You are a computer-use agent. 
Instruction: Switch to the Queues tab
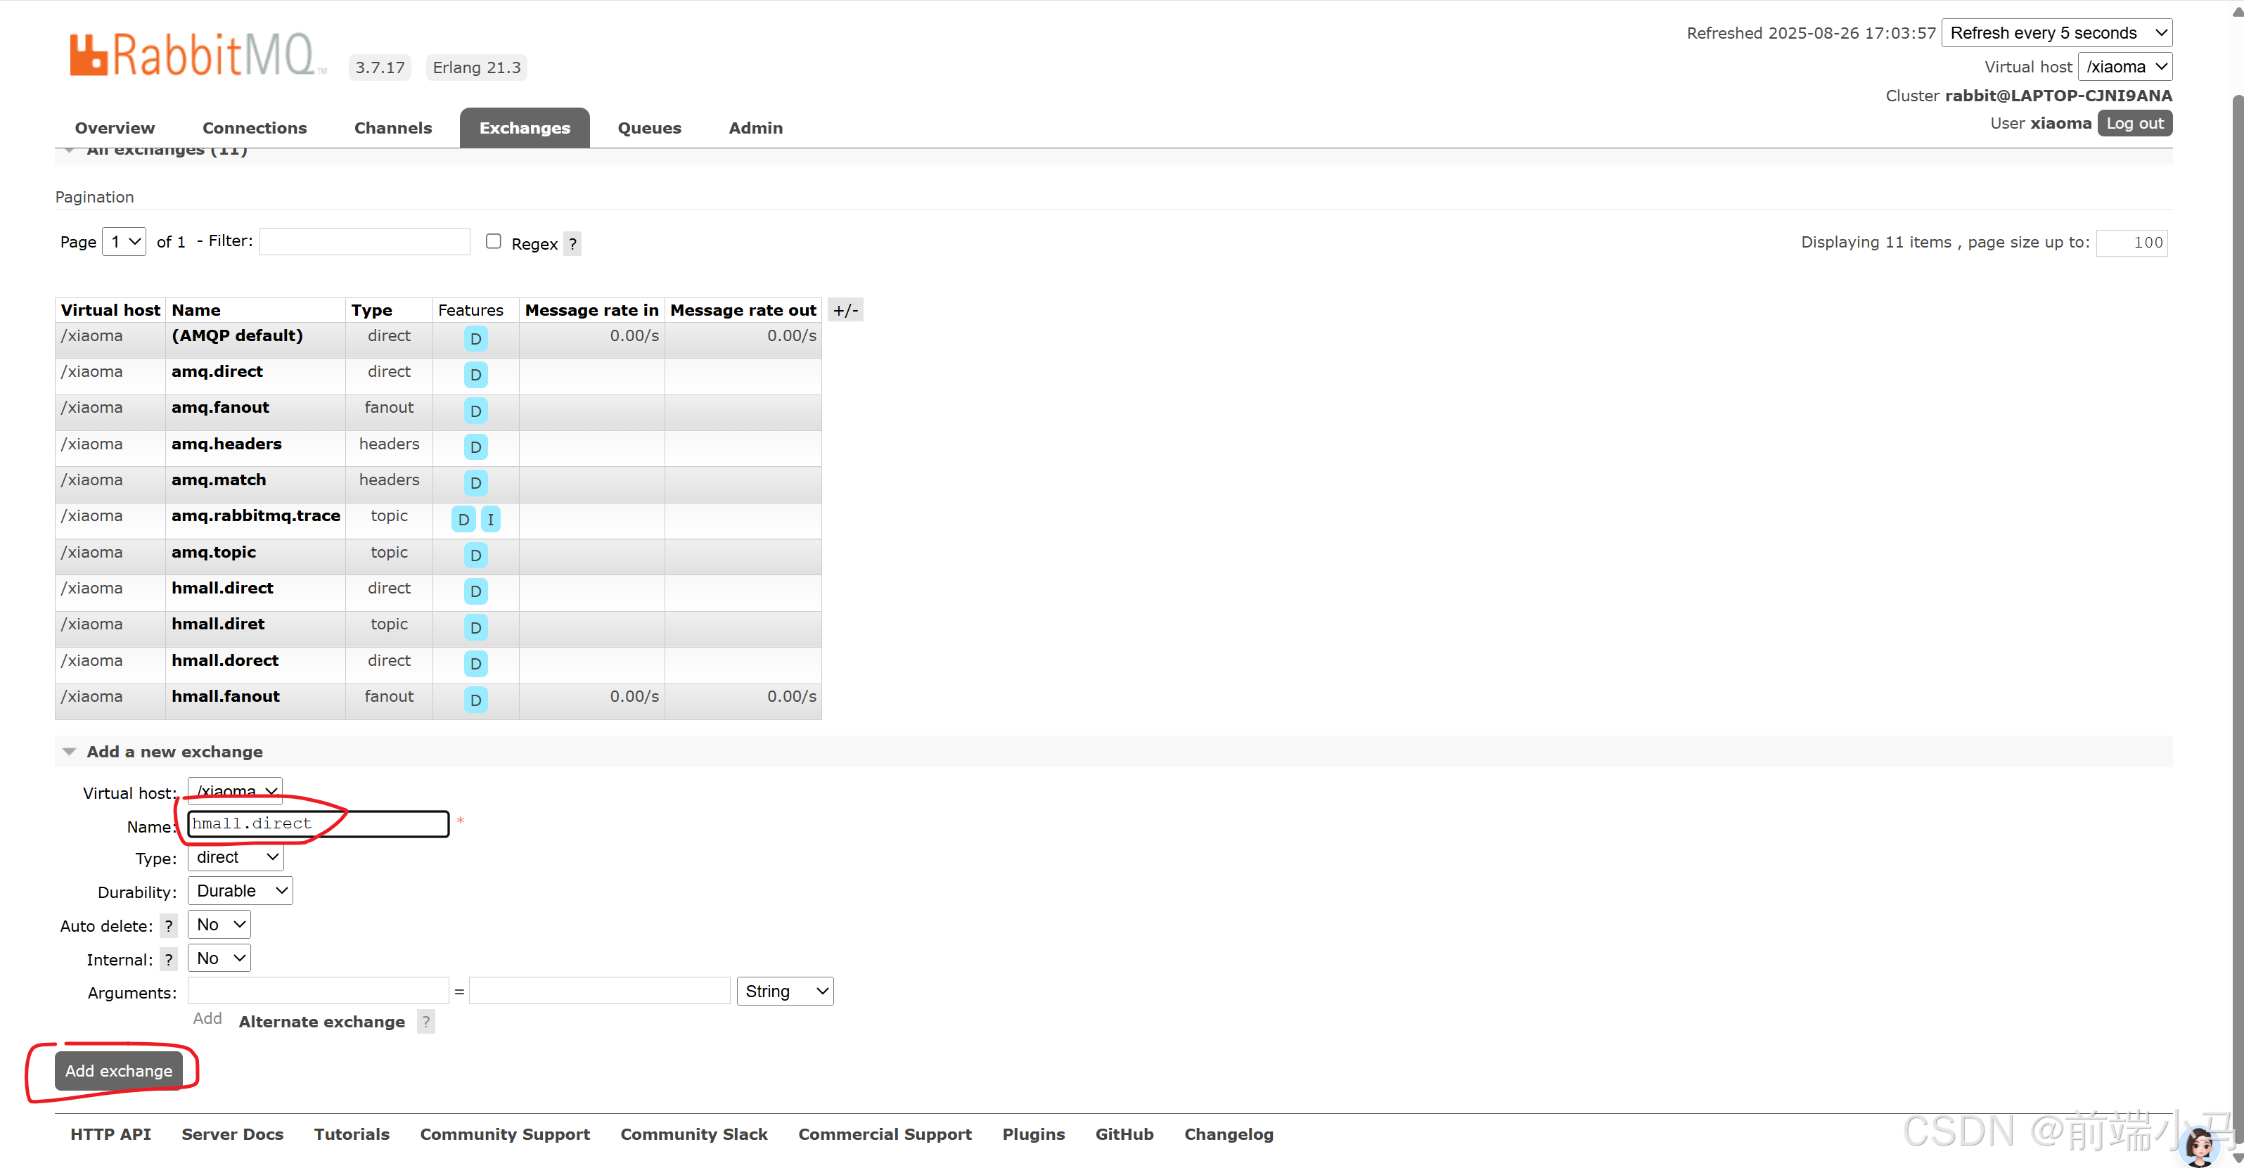coord(649,128)
